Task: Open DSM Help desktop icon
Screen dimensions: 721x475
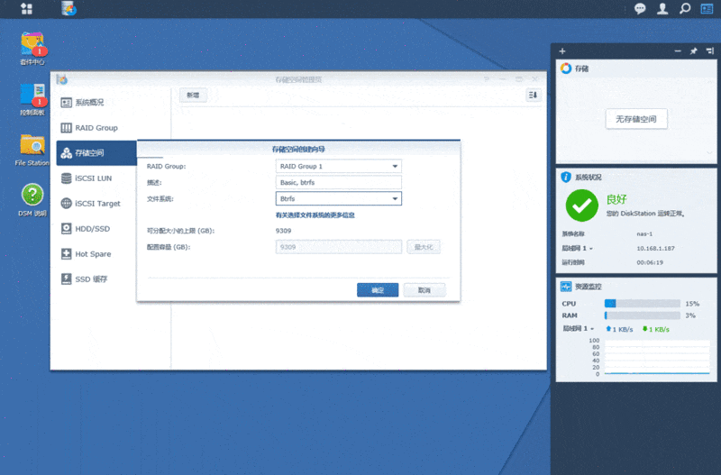Action: 32,200
